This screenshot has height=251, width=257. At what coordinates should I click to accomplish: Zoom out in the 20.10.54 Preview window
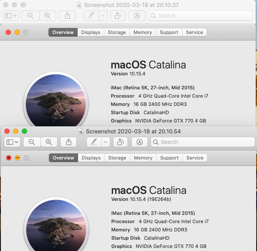32,142
